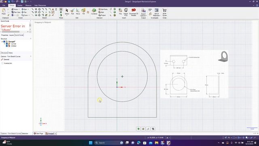Choose the Rectangle sketch tool
Image resolution: width=259 pixels, height=146 pixels.
coord(36,9)
